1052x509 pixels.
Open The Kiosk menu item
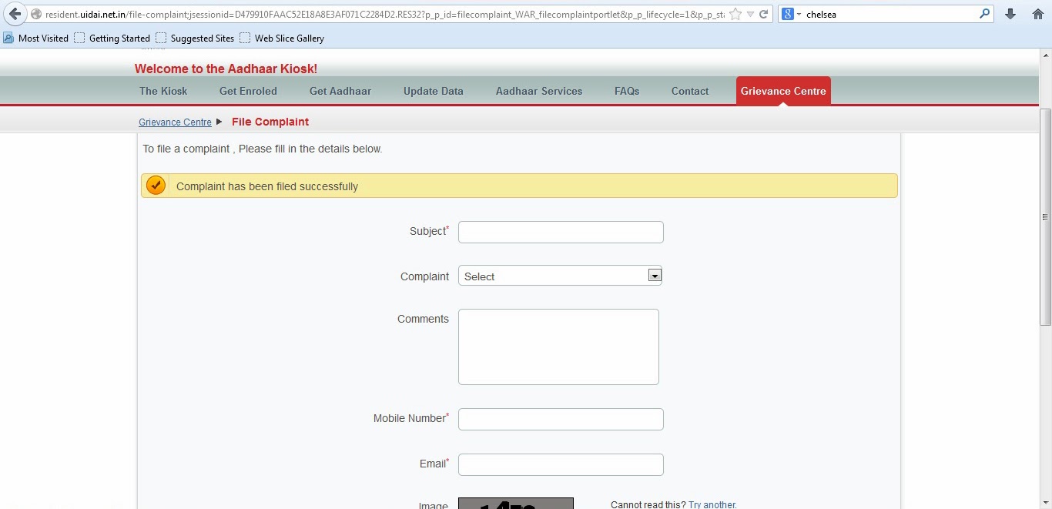point(163,91)
